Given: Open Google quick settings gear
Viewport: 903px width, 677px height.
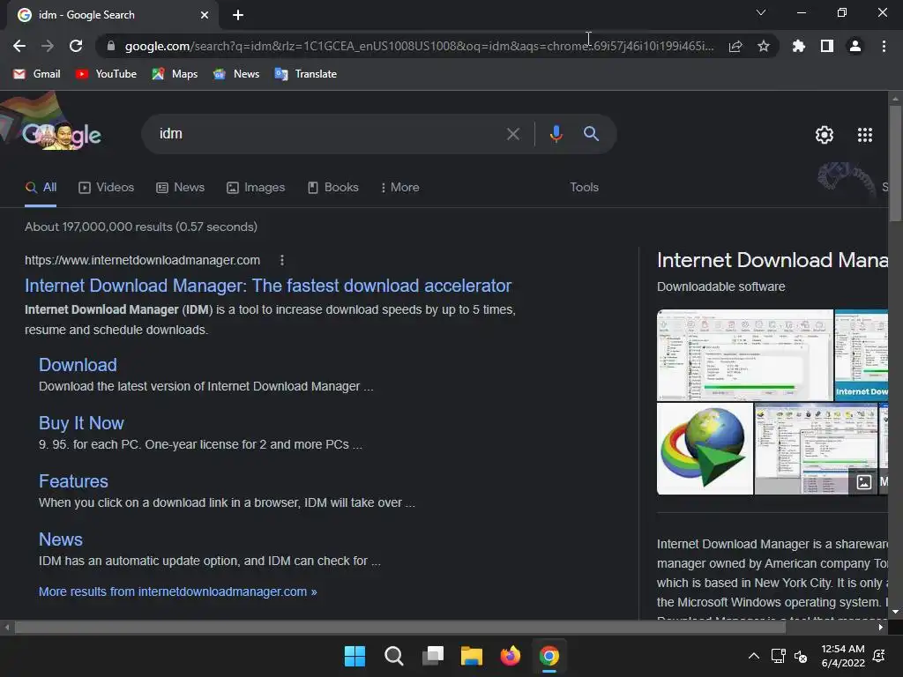Looking at the screenshot, I should [x=825, y=135].
